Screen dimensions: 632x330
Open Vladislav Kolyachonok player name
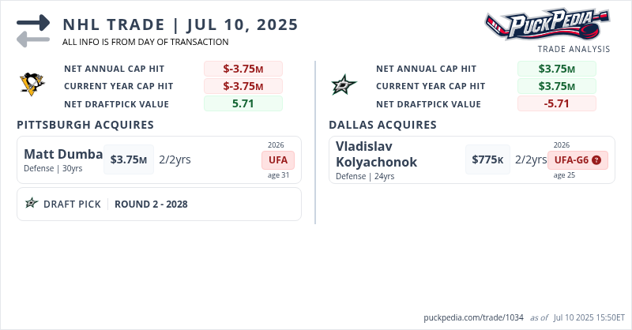[x=376, y=154]
